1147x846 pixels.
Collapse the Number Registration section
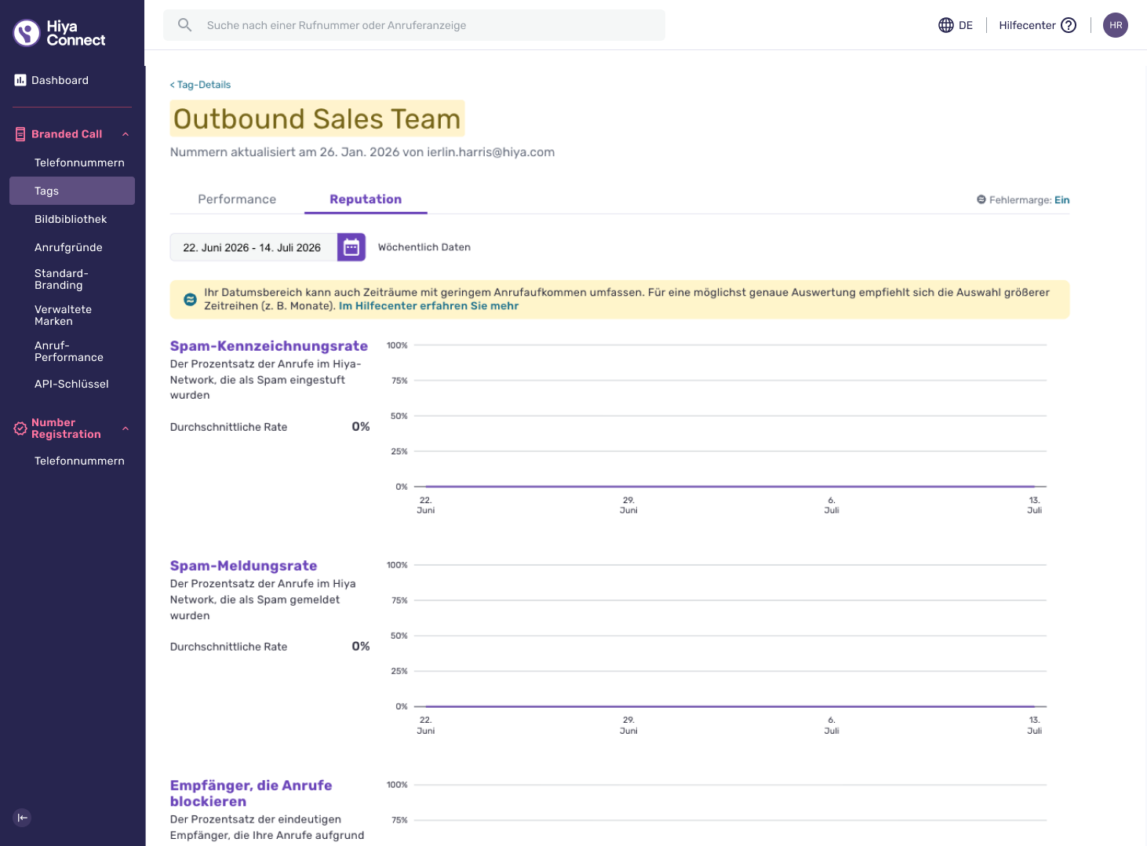coord(126,428)
